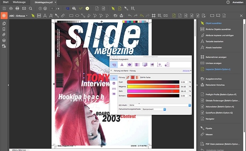Open Ausgabevorschau in tools pane
The height and width of the screenshot is (151, 246).
click(214, 79)
